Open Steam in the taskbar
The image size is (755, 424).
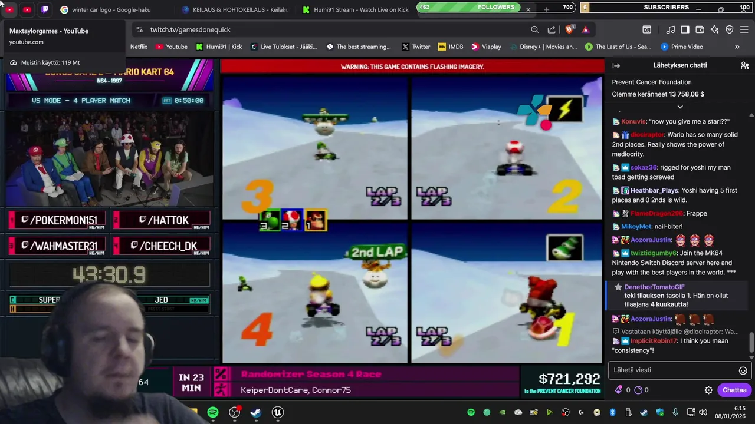pos(255,412)
